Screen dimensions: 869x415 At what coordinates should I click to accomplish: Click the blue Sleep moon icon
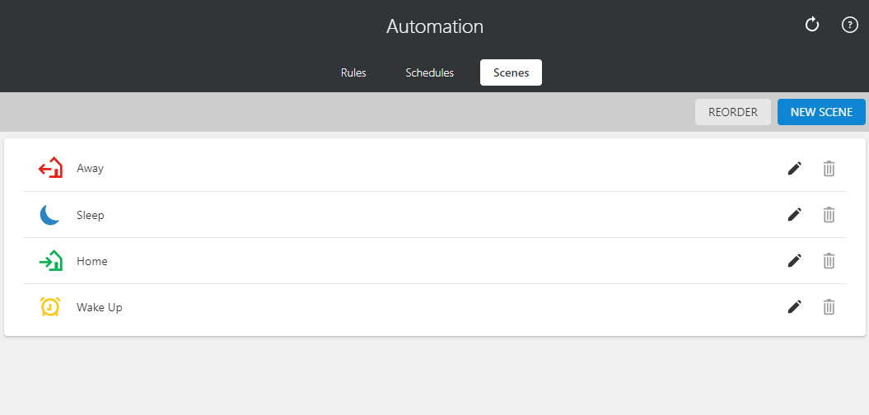click(49, 214)
